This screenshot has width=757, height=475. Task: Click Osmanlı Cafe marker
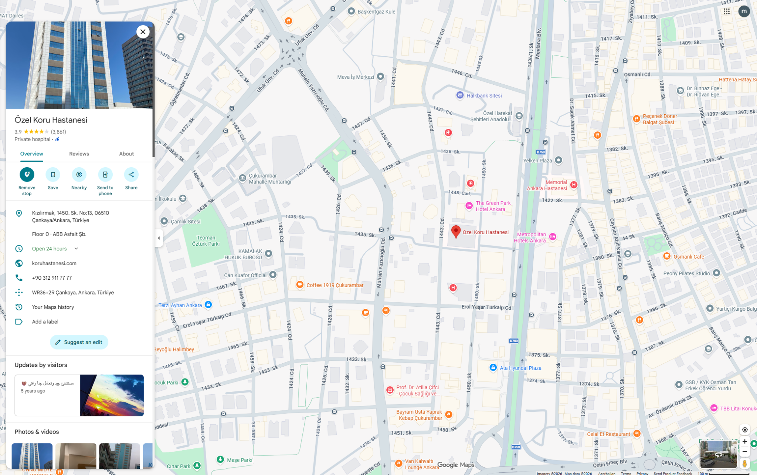pyautogui.click(x=666, y=256)
